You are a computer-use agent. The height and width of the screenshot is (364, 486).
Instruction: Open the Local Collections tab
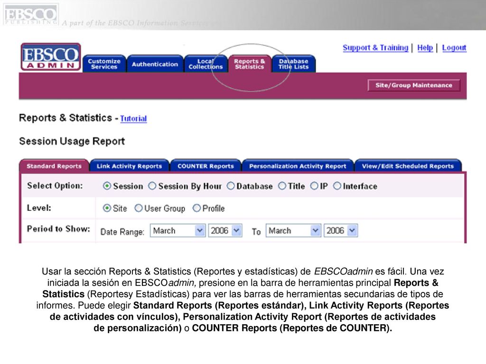coord(206,64)
